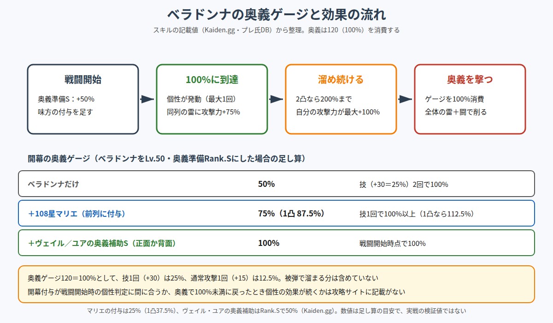Click the 50% value in ベラドンナだけ row
Screen dimensions: 553x323
(266, 184)
